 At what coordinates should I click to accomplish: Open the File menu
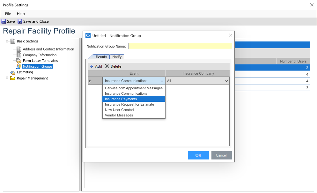click(x=8, y=14)
